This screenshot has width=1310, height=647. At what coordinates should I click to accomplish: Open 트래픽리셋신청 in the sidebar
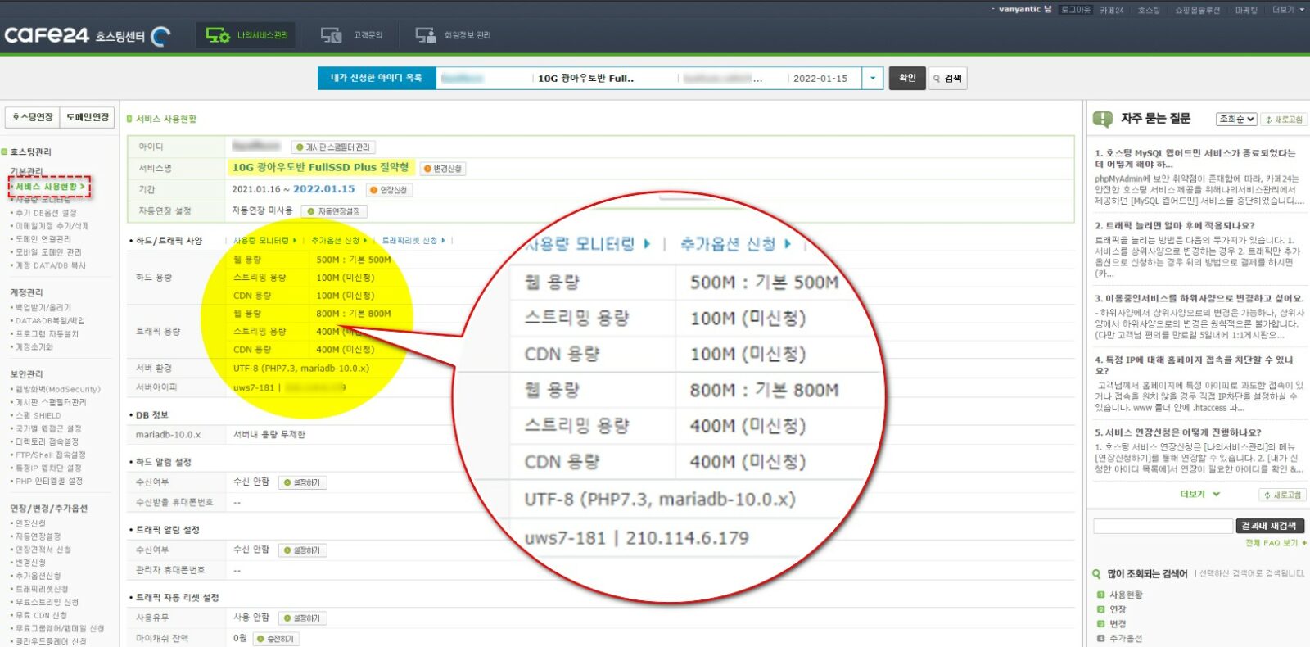(x=42, y=589)
